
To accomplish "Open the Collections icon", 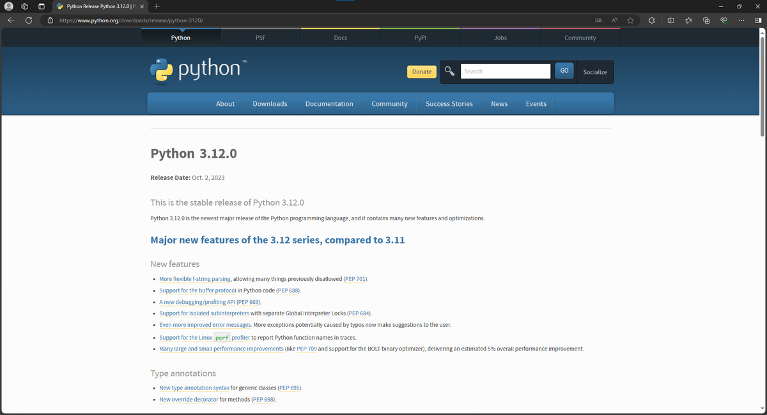I will pyautogui.click(x=706, y=20).
